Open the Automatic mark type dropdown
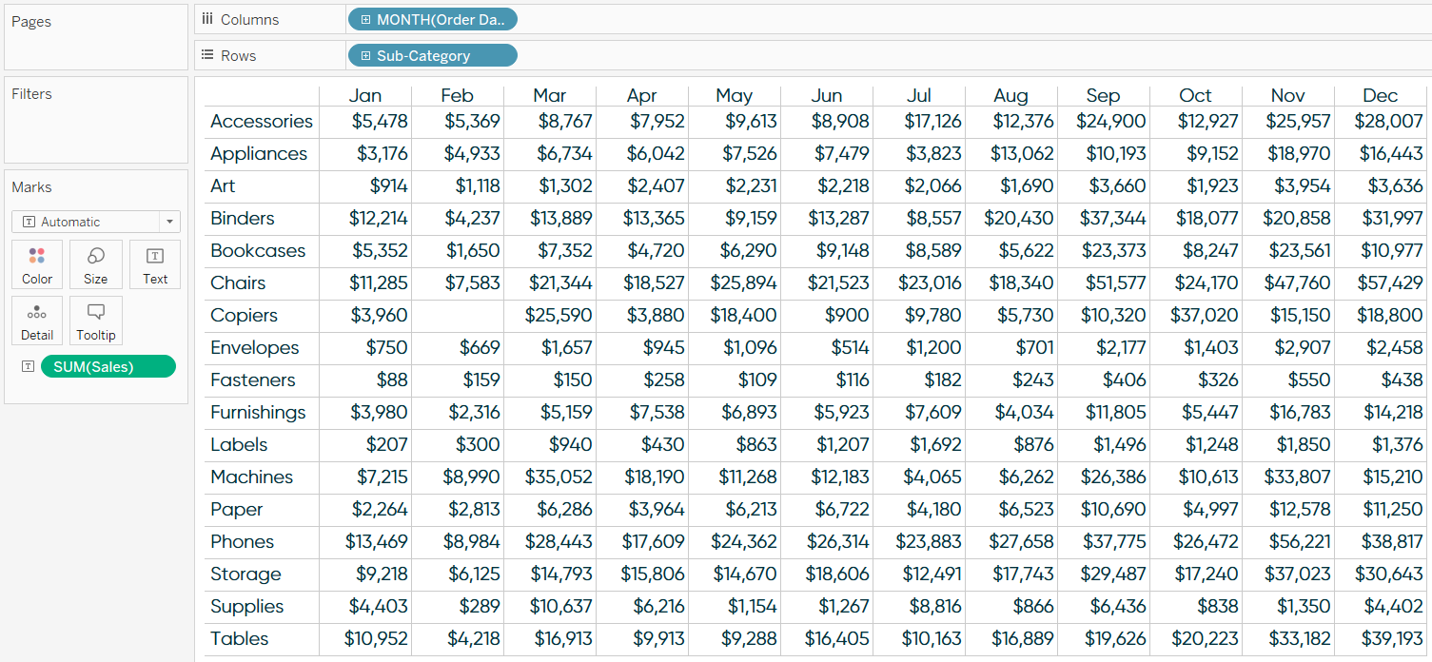 point(168,221)
